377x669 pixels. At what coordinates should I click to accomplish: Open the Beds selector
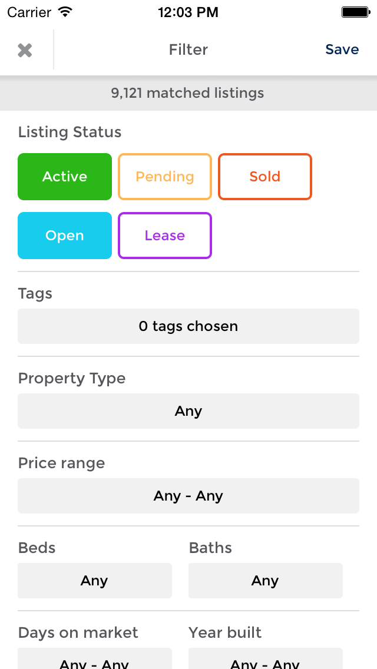(x=94, y=581)
